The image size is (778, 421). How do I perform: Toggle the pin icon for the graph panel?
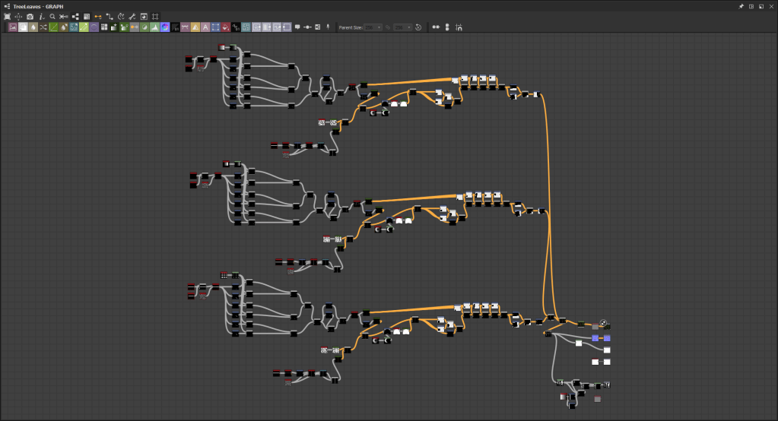coord(741,6)
